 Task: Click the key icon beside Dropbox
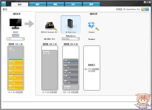tap(97, 29)
